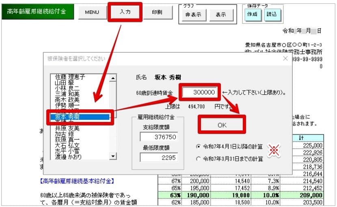Click the 60歳到達時賃金 input field
This screenshot has height=207, width=337.
[200, 92]
